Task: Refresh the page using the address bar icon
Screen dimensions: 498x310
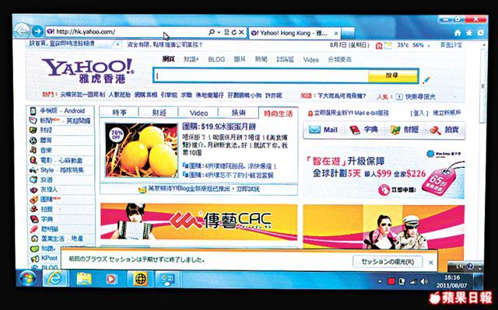Action: 234,33
